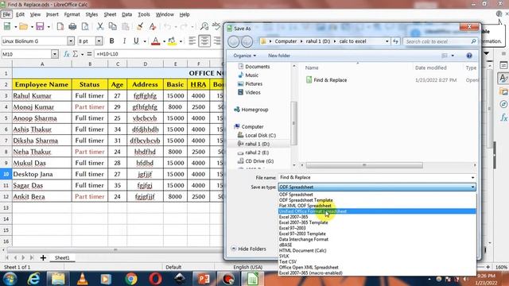This screenshot has width=509, height=286.
Task: Open the File menu
Action: (6, 14)
